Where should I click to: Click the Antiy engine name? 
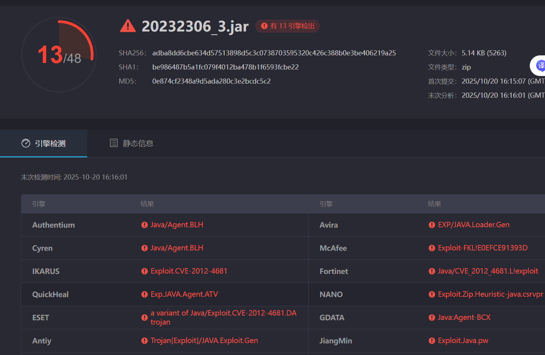point(42,341)
